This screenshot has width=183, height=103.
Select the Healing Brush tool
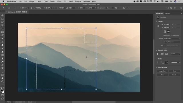pyautogui.click(x=3, y=38)
